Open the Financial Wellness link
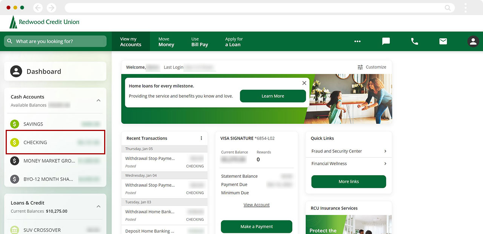Image resolution: width=483 pixels, height=234 pixels. (329, 163)
